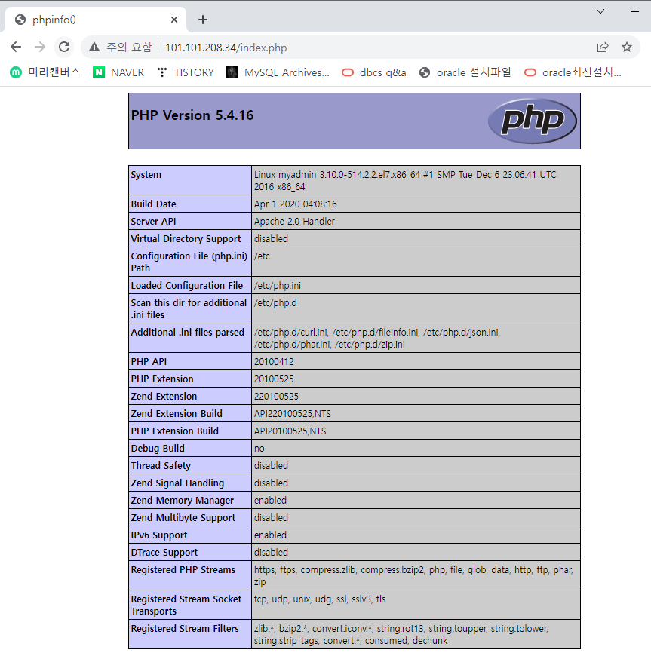
Task: Click the Zend Extension value 220100525
Action: (276, 397)
